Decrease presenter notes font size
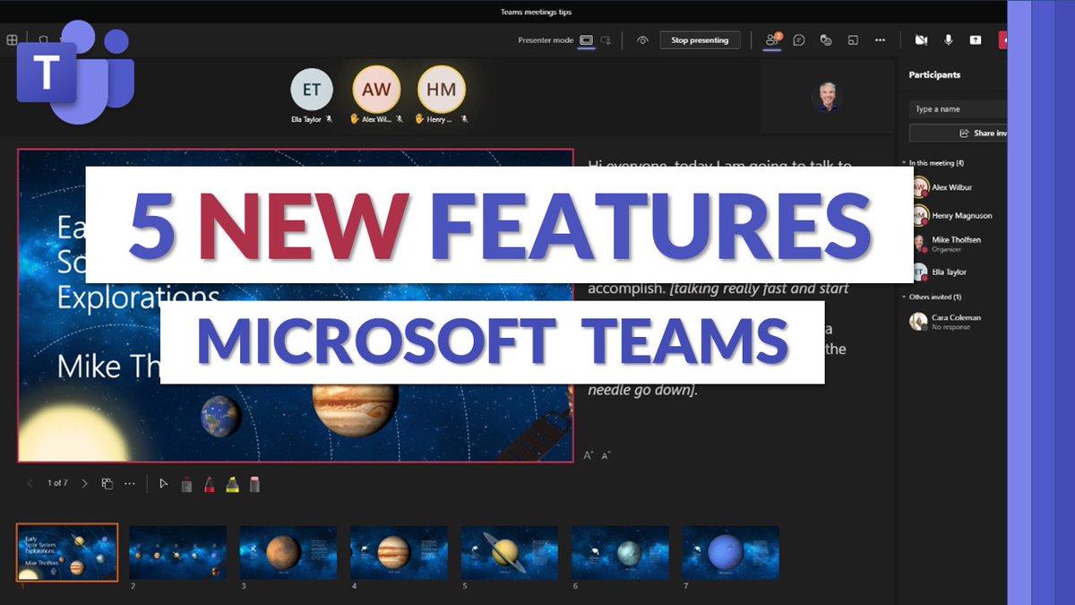 tap(606, 456)
